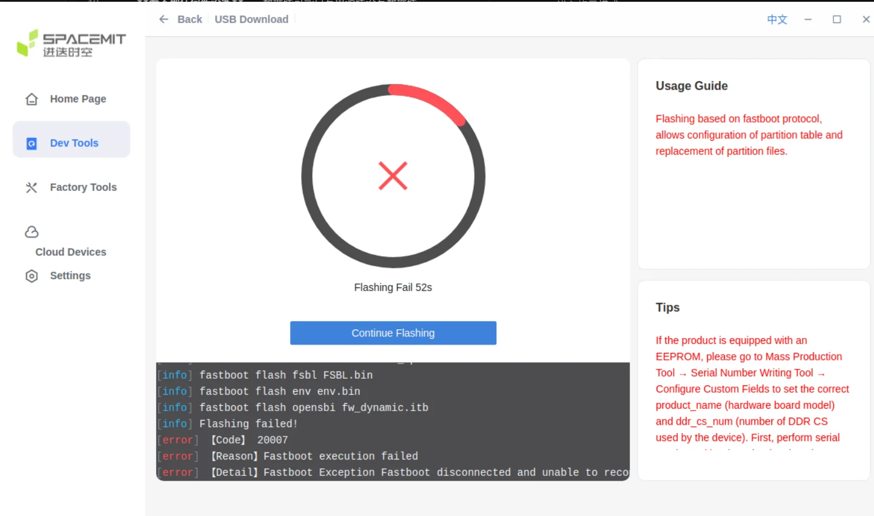
Task: Click the EEPROM tip paragraph text
Action: (753, 389)
